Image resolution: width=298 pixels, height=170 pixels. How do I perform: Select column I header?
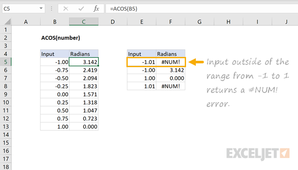point(257,22)
